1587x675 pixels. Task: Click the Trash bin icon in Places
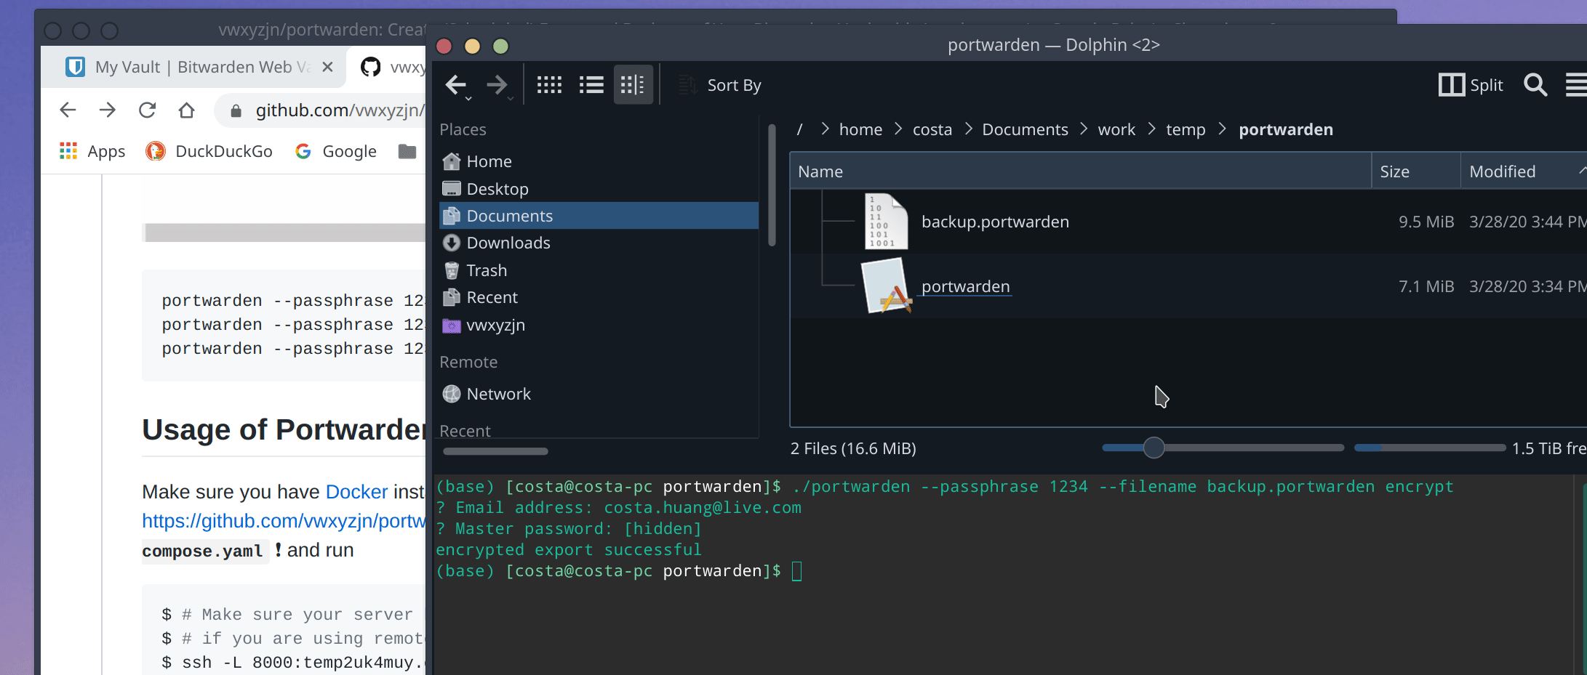pyautogui.click(x=452, y=270)
